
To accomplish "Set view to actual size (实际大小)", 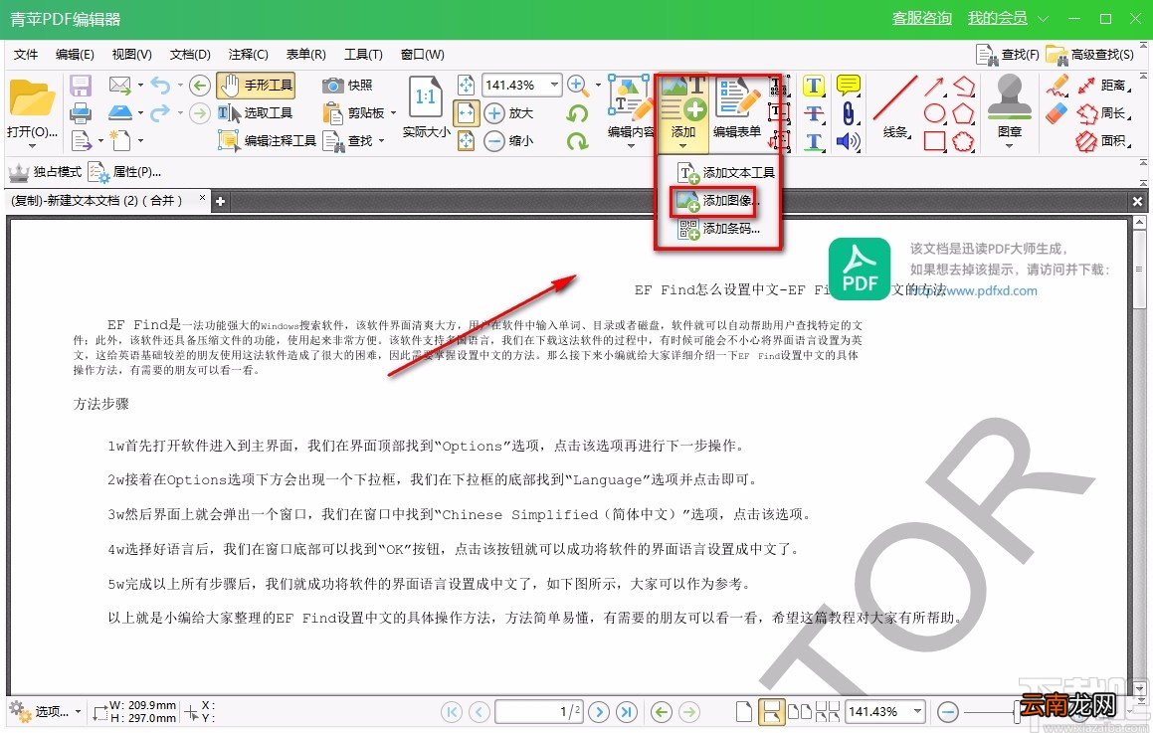I will (426, 106).
